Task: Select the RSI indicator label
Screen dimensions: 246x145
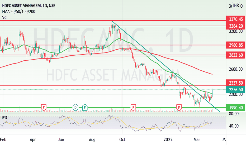Action: click(x=4, y=118)
